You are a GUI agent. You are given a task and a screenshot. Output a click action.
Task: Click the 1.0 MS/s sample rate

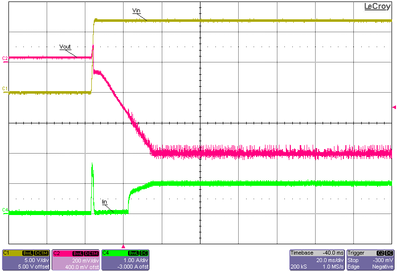coord(333,267)
